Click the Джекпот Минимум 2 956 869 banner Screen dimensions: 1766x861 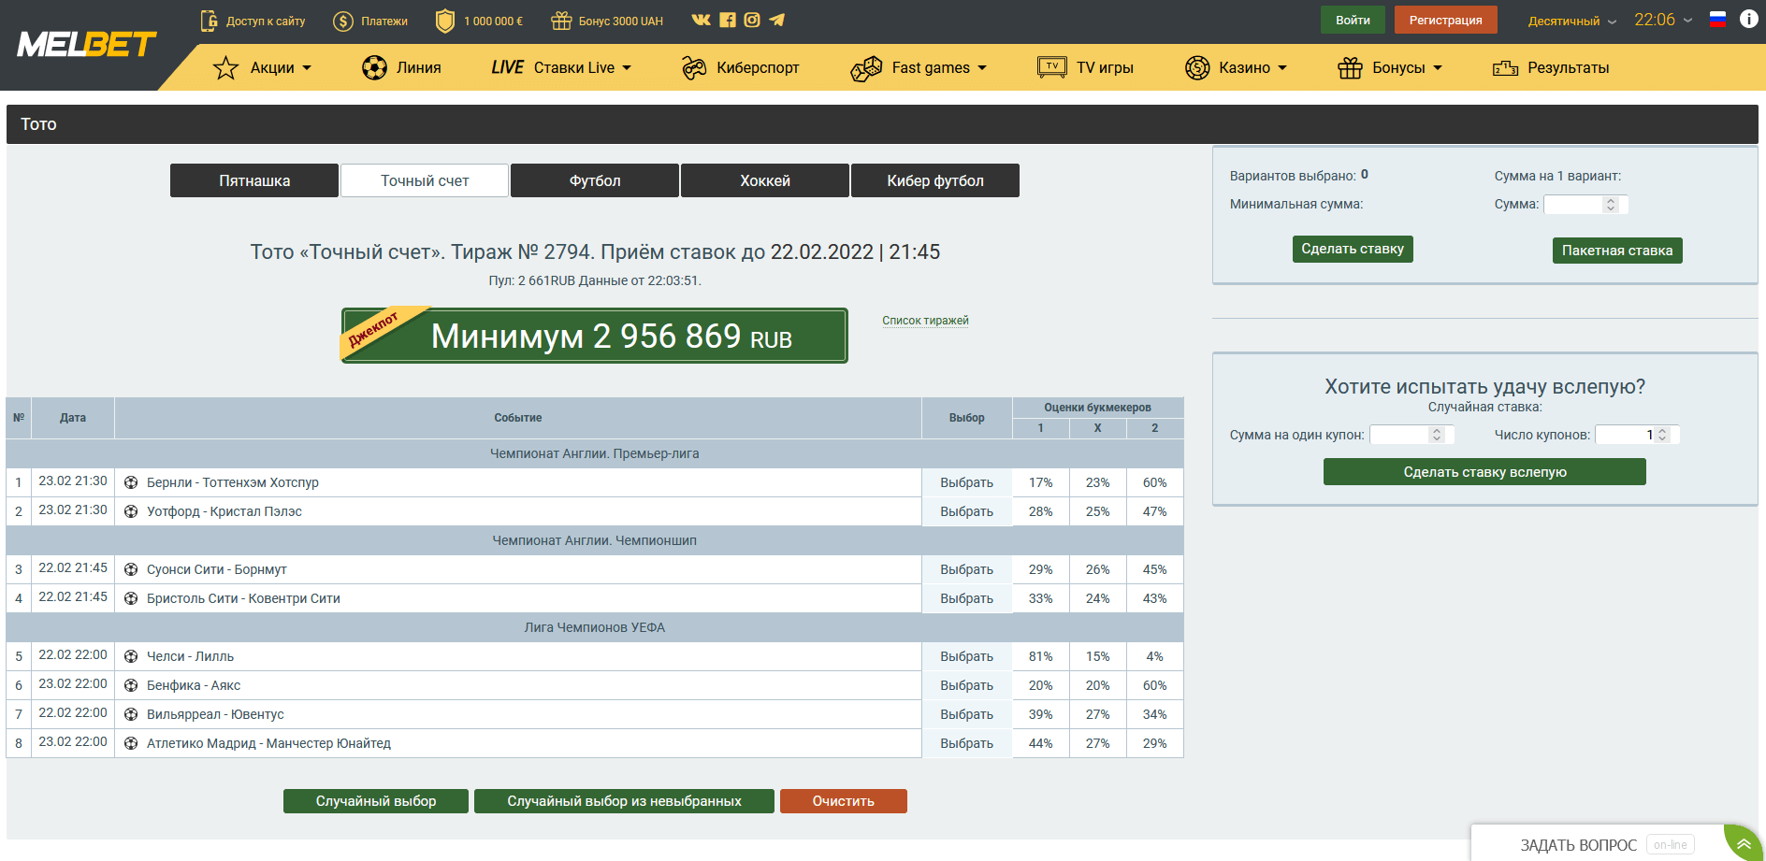tap(595, 336)
